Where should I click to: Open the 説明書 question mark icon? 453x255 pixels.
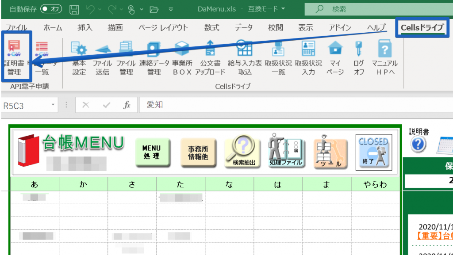(x=418, y=144)
